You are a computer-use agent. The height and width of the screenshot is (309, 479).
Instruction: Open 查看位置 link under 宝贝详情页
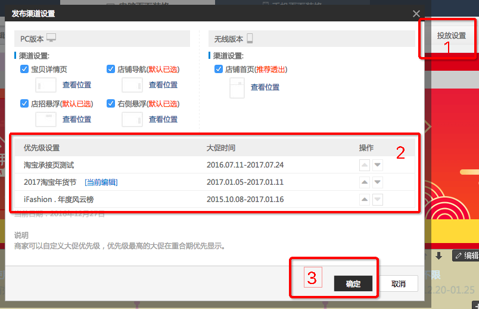coord(77,85)
